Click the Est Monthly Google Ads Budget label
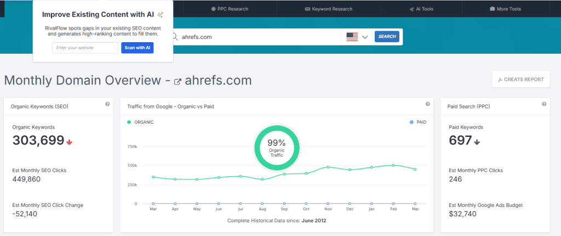The width and height of the screenshot is (561, 236). pyautogui.click(x=486, y=205)
